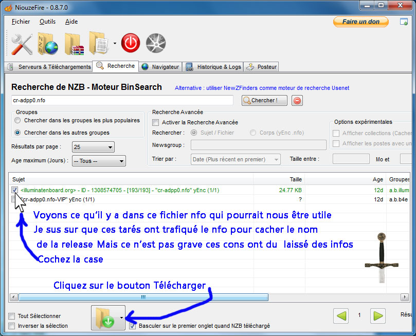
Task: Expand the download button dropdown arrow
Action: [121, 318]
